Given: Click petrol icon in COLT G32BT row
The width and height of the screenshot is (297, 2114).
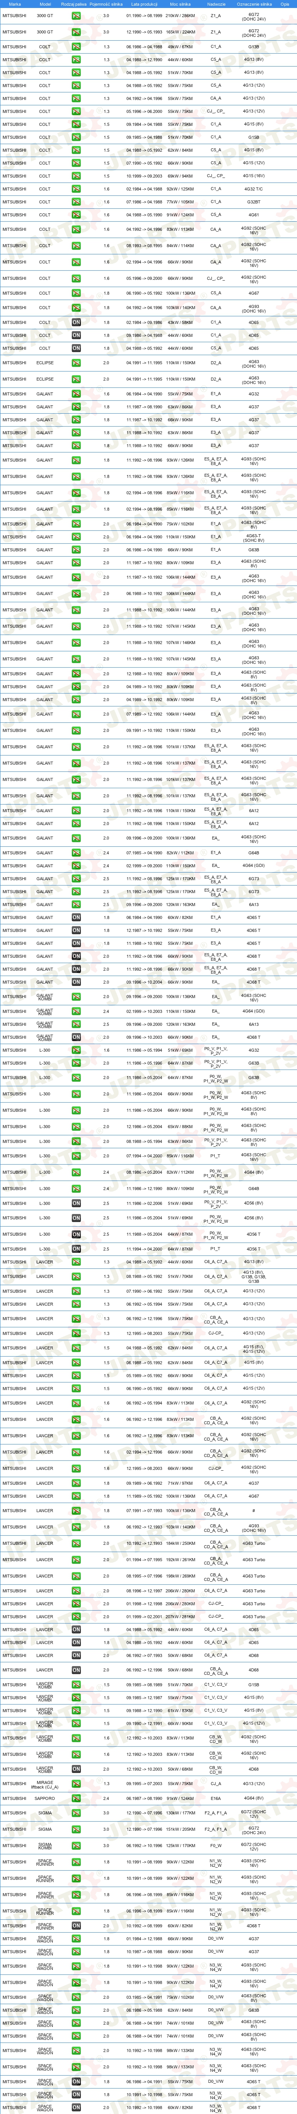Looking at the screenshot, I should pyautogui.click(x=76, y=202).
